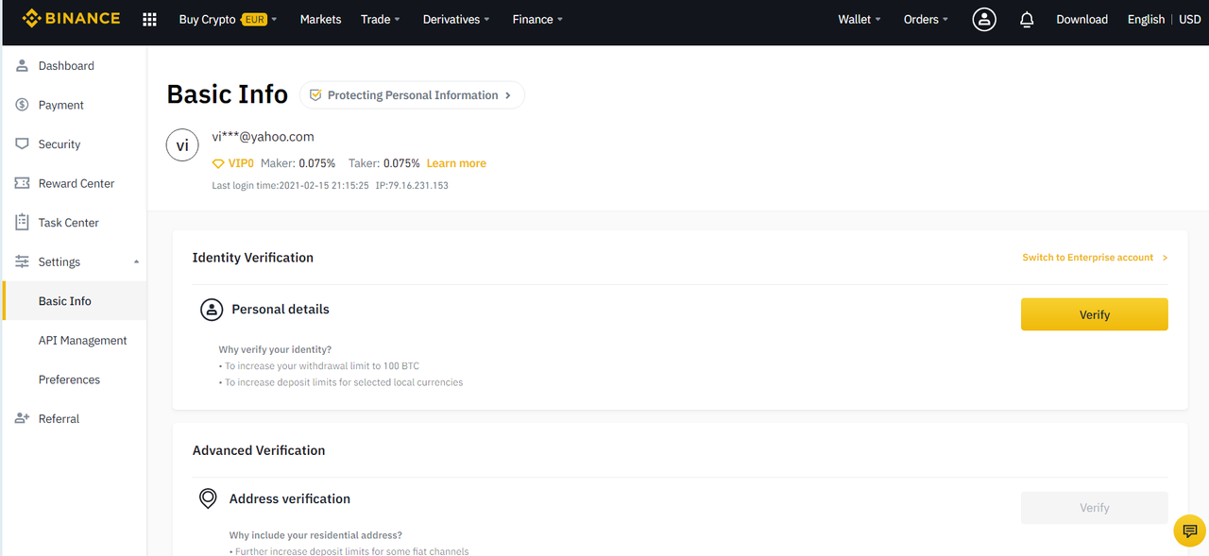Expand the Buy Crypto dropdown
Viewport: 1209px width, 556px height.
point(228,19)
